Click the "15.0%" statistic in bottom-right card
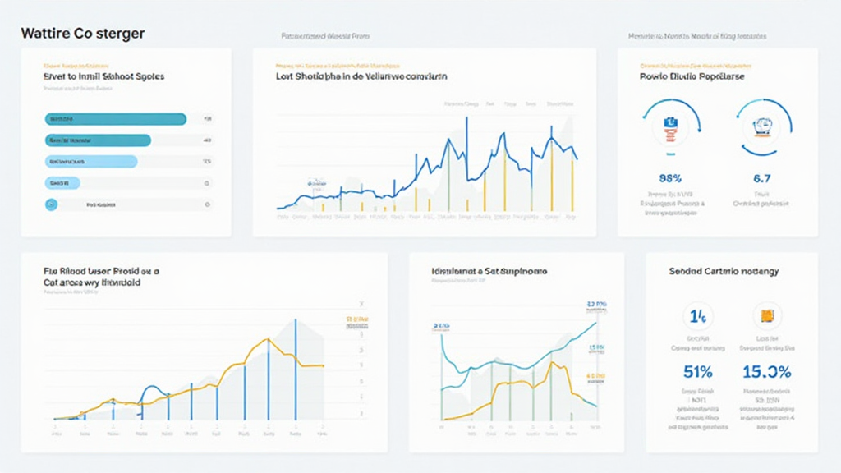 click(x=766, y=372)
